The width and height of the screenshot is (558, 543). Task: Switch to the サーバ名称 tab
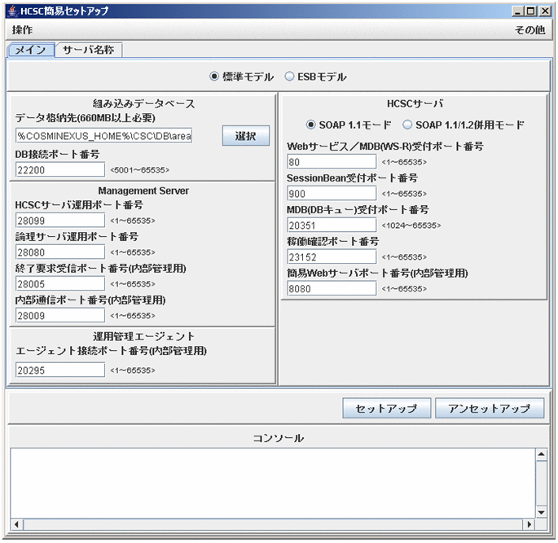pos(88,50)
